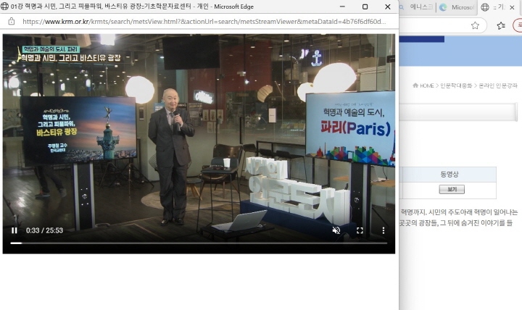Enter fullscreen video mode

pyautogui.click(x=360, y=230)
